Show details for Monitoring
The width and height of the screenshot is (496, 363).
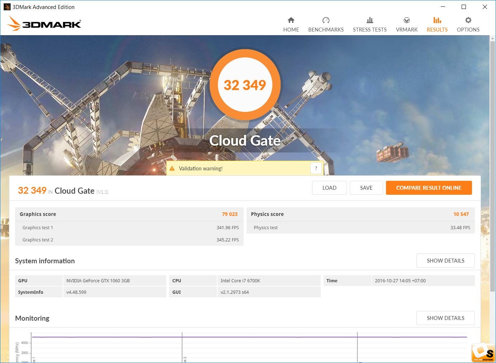click(445, 318)
